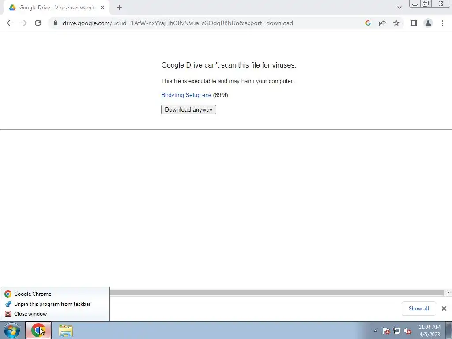Screen dimensions: 452x339
Task: Show hidden system tray icons
Action: click(x=375, y=331)
